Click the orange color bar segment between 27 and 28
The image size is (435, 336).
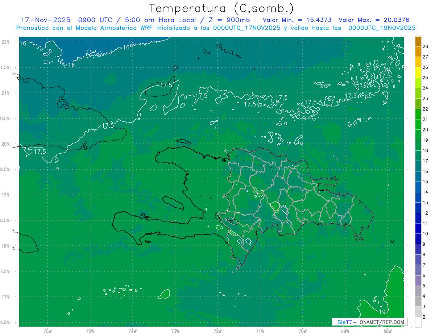click(418, 52)
